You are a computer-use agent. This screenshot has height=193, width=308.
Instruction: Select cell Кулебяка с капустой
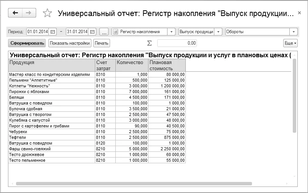click(52, 120)
